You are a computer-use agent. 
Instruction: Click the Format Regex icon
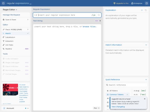(x=3, y=74)
